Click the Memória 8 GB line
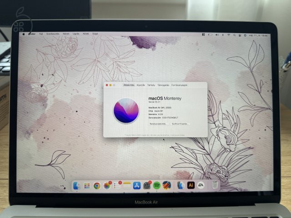The image size is (291, 218). [x=156, y=114]
